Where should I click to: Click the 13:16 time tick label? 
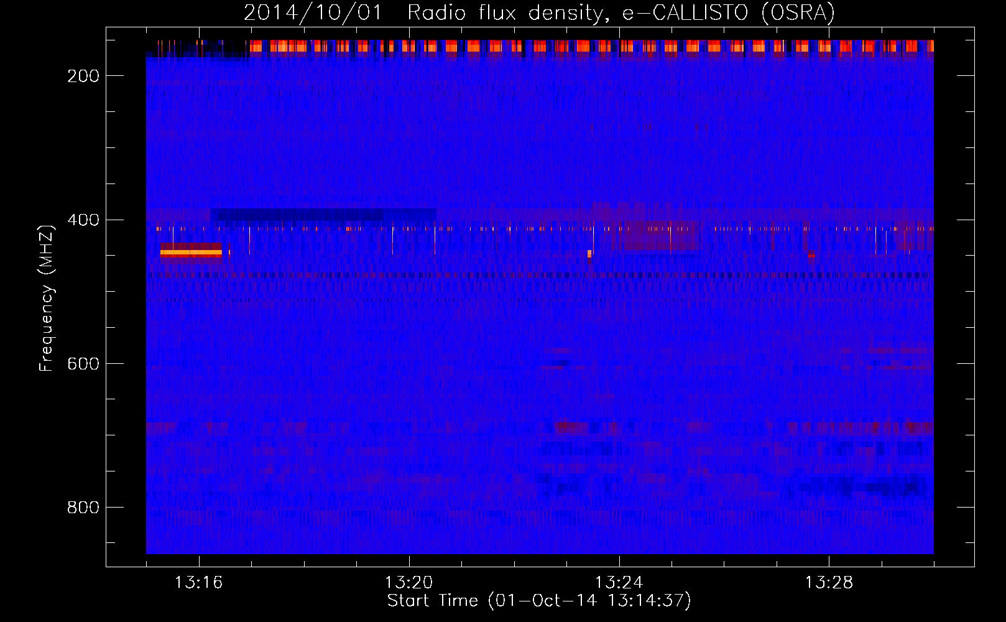(199, 582)
